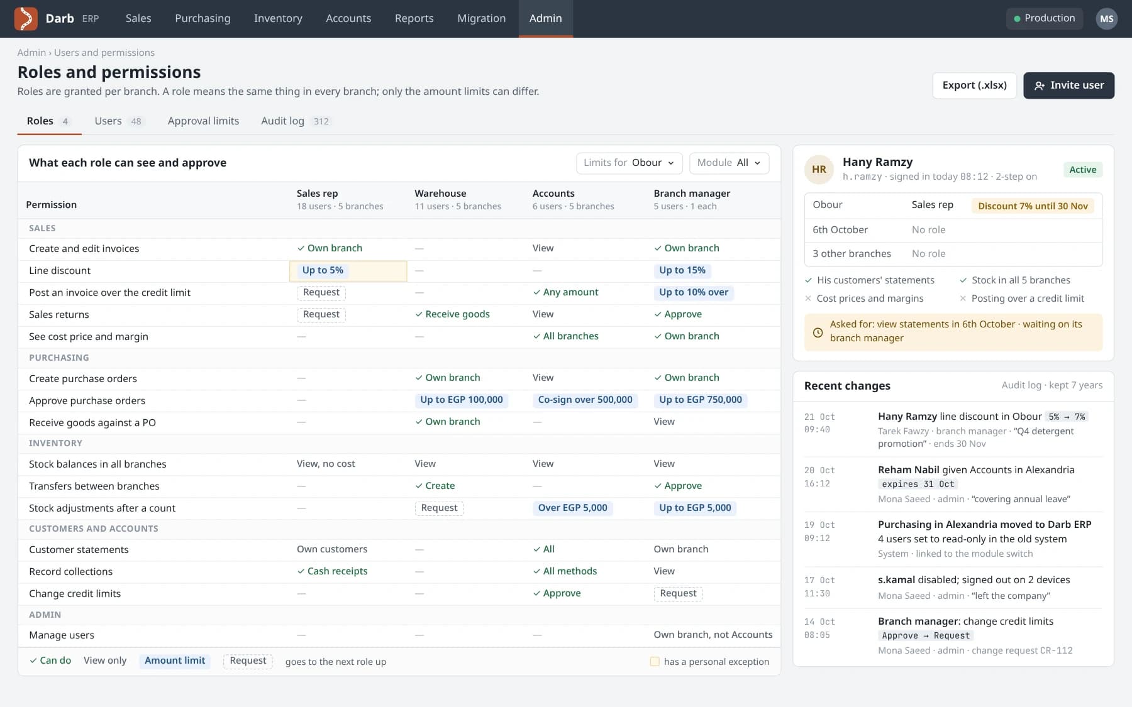Click the 6th October branch row
The height and width of the screenshot is (707, 1132).
[x=953, y=230]
